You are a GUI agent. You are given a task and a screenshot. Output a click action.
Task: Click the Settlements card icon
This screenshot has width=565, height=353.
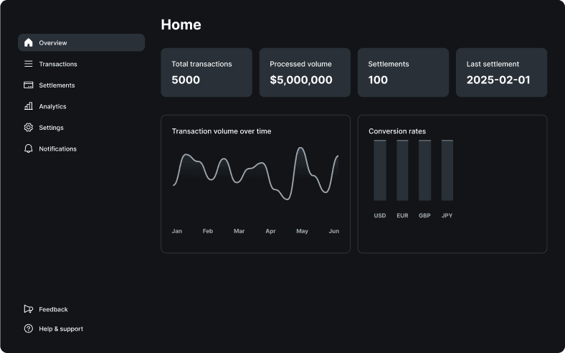[29, 85]
